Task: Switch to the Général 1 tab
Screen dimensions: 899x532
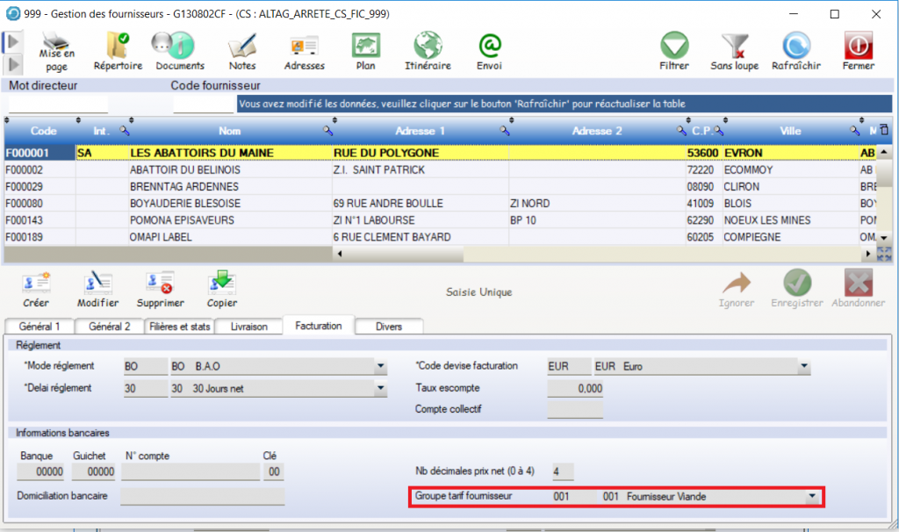Action: point(40,327)
